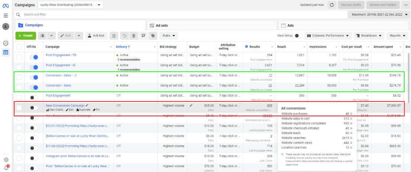
Task: Toggle the View Setup switch
Action: (298, 36)
